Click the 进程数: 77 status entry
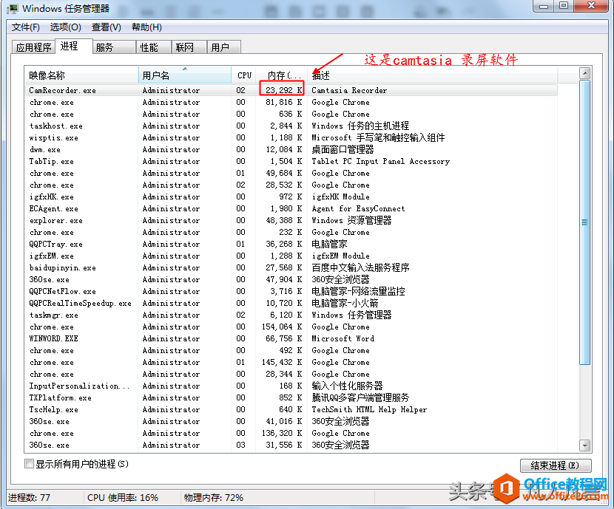Viewport: 614px width, 509px height. pyautogui.click(x=30, y=498)
